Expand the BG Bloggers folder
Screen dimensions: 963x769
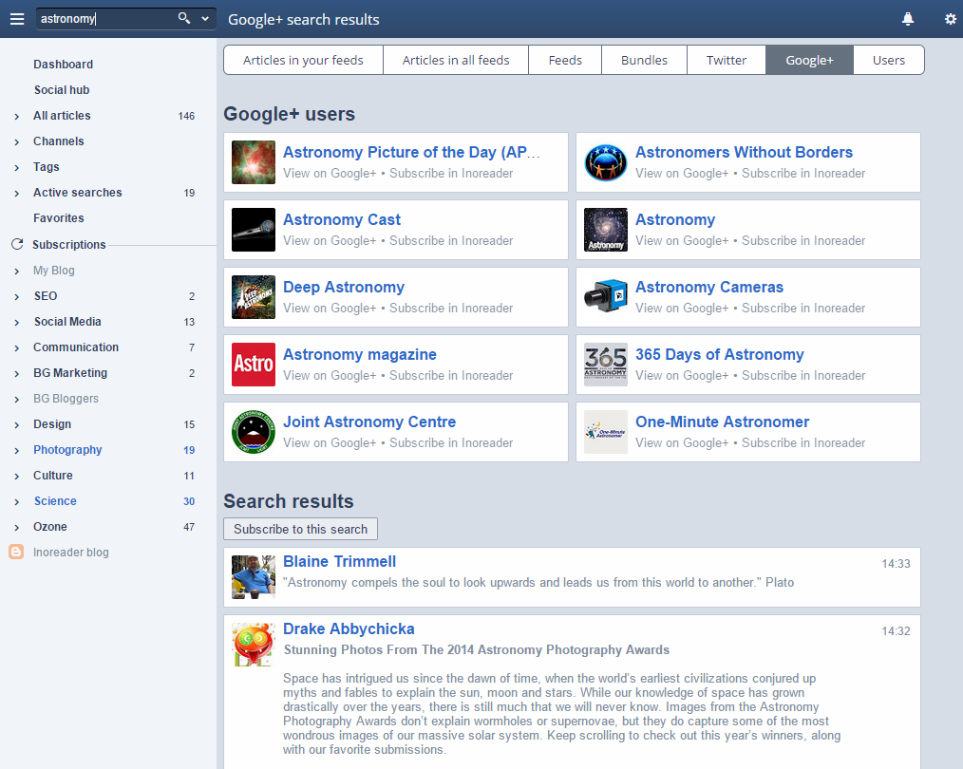(16, 400)
